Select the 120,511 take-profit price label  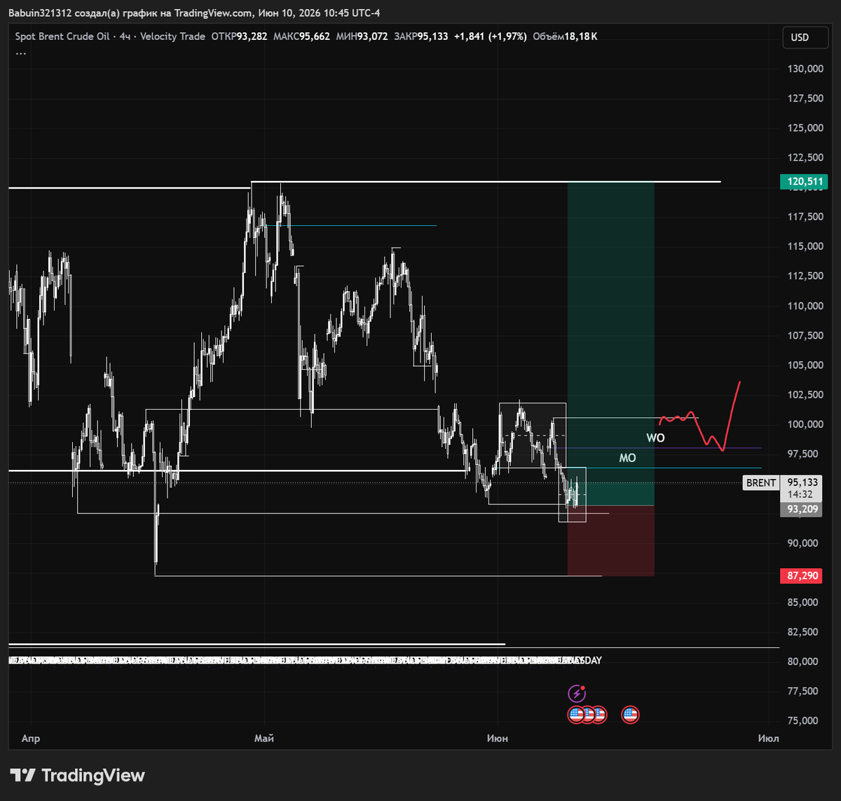[803, 182]
